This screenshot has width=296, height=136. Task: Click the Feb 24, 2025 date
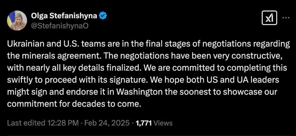(x=107, y=123)
